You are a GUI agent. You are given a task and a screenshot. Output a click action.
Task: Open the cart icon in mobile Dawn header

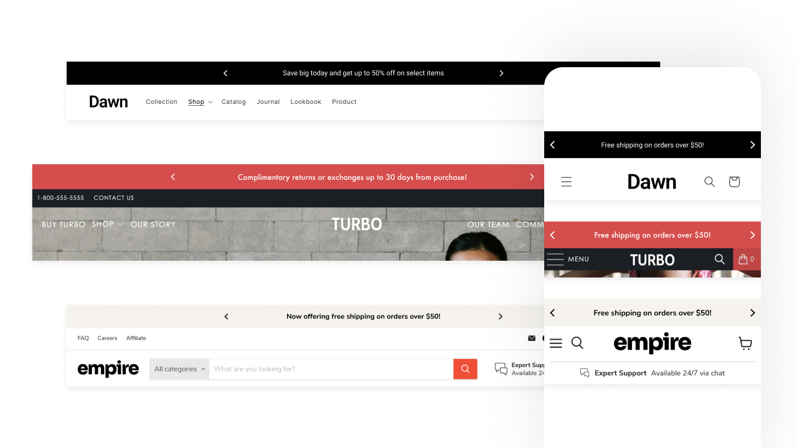point(734,182)
